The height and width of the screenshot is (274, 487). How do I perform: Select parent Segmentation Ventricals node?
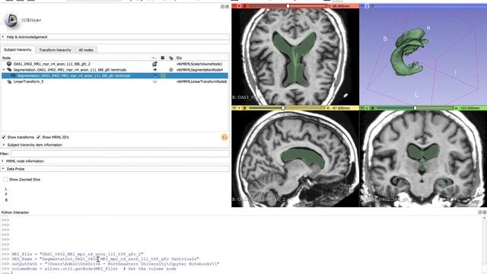coord(70,69)
